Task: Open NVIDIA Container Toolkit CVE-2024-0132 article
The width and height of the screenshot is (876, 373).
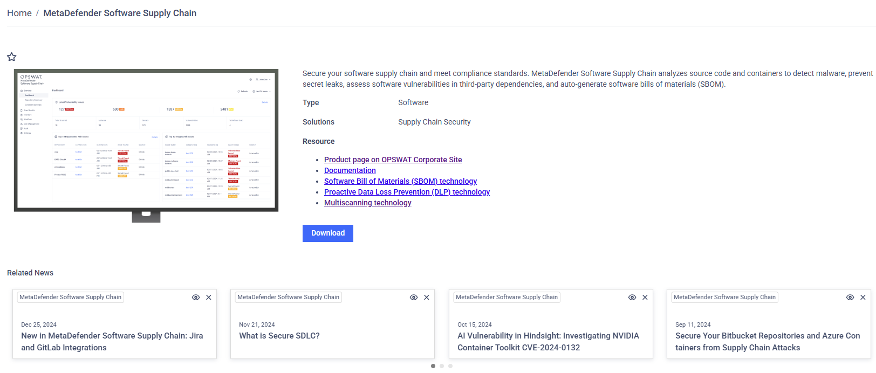Action: tap(548, 342)
